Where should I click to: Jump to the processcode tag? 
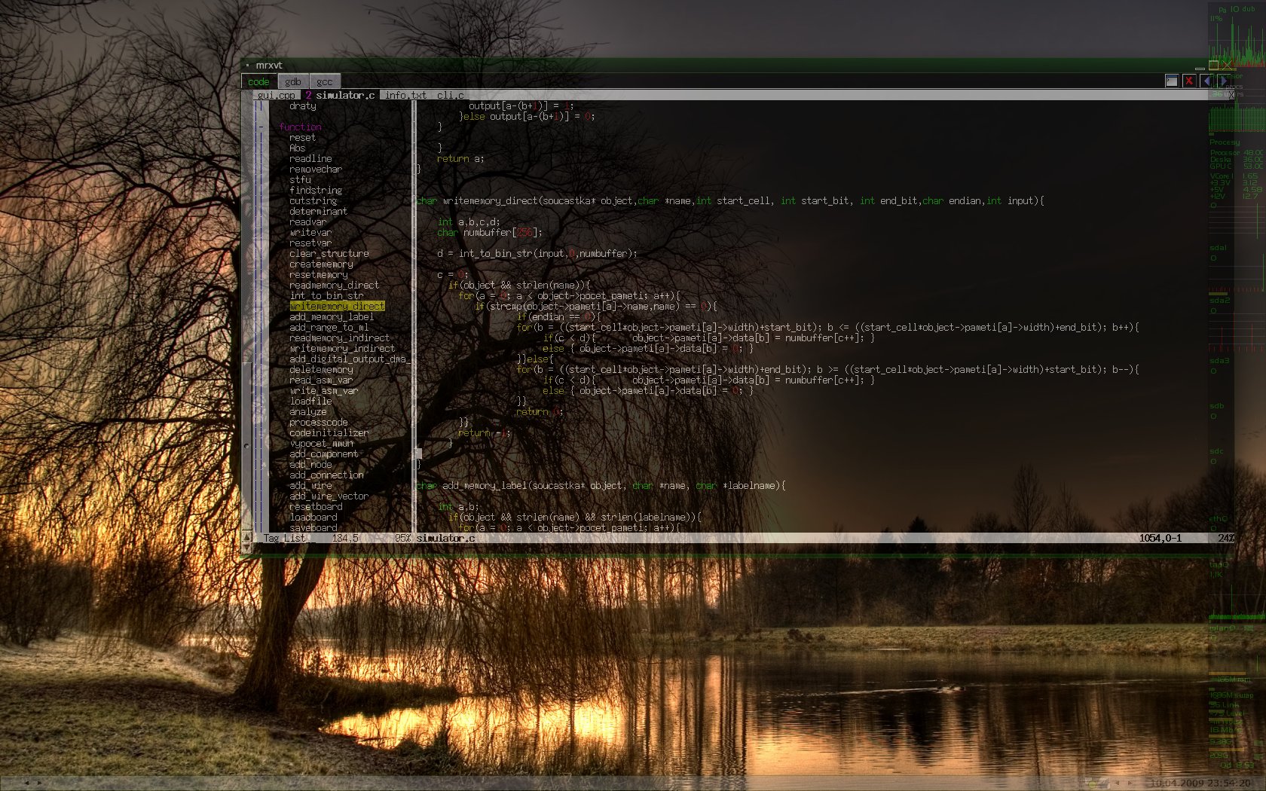click(318, 422)
